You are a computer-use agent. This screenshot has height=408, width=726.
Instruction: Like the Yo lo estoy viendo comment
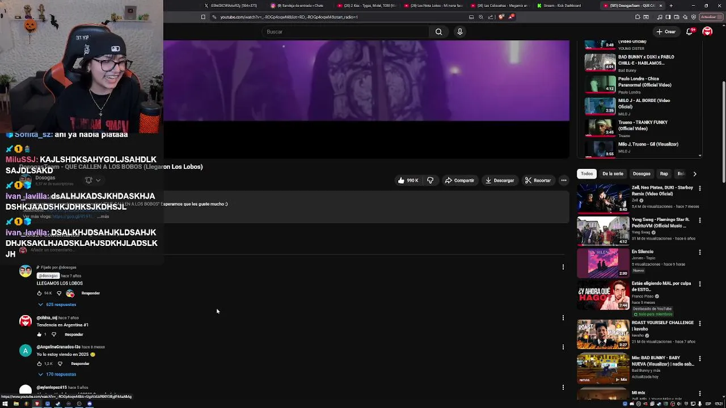coord(39,363)
